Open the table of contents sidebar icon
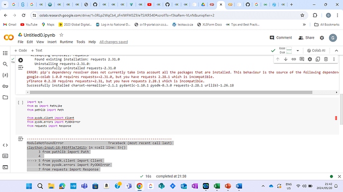This screenshot has height=192, width=343. (x=5, y=53)
